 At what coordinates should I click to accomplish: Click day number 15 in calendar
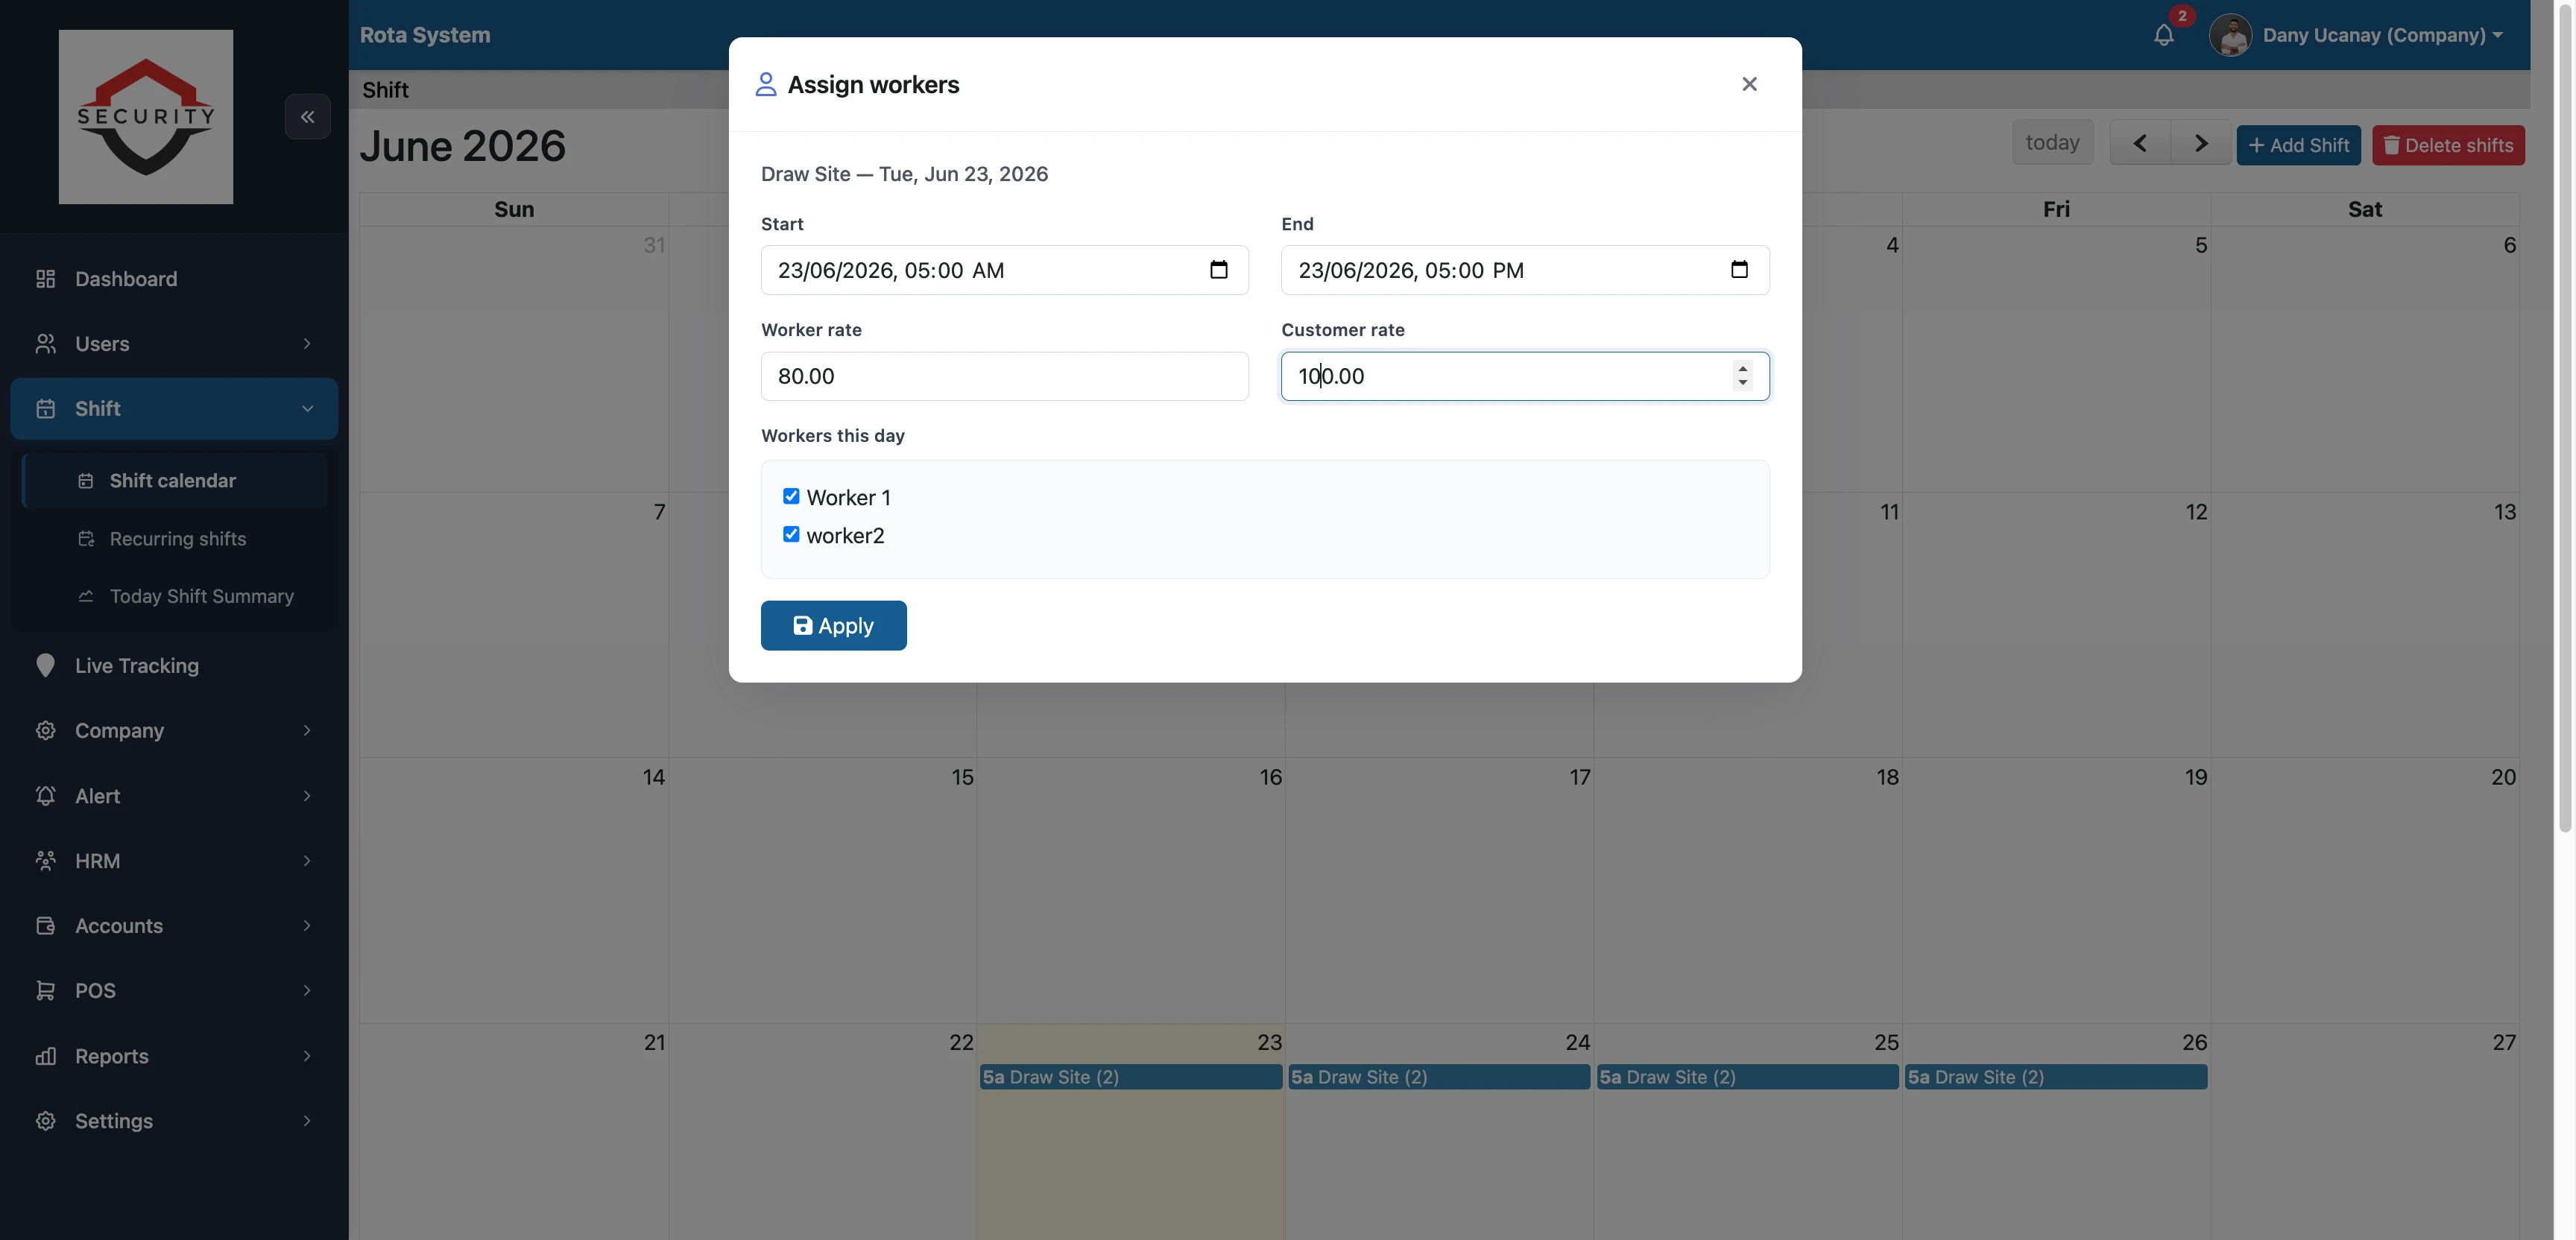[962, 778]
